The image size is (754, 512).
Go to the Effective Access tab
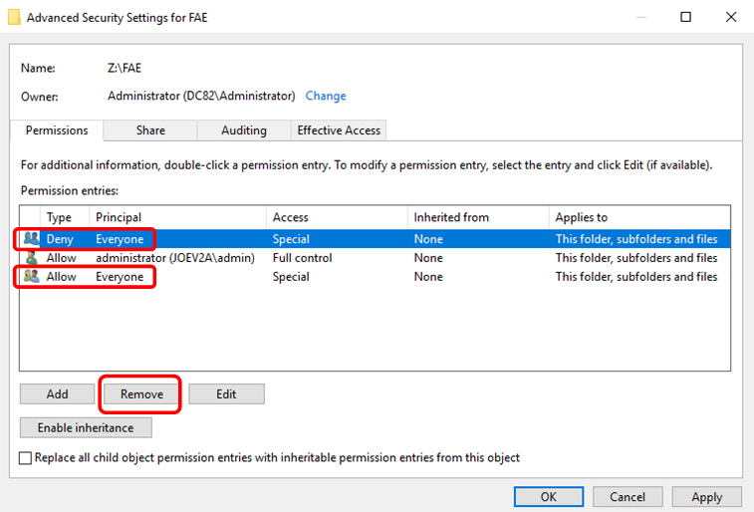click(339, 130)
